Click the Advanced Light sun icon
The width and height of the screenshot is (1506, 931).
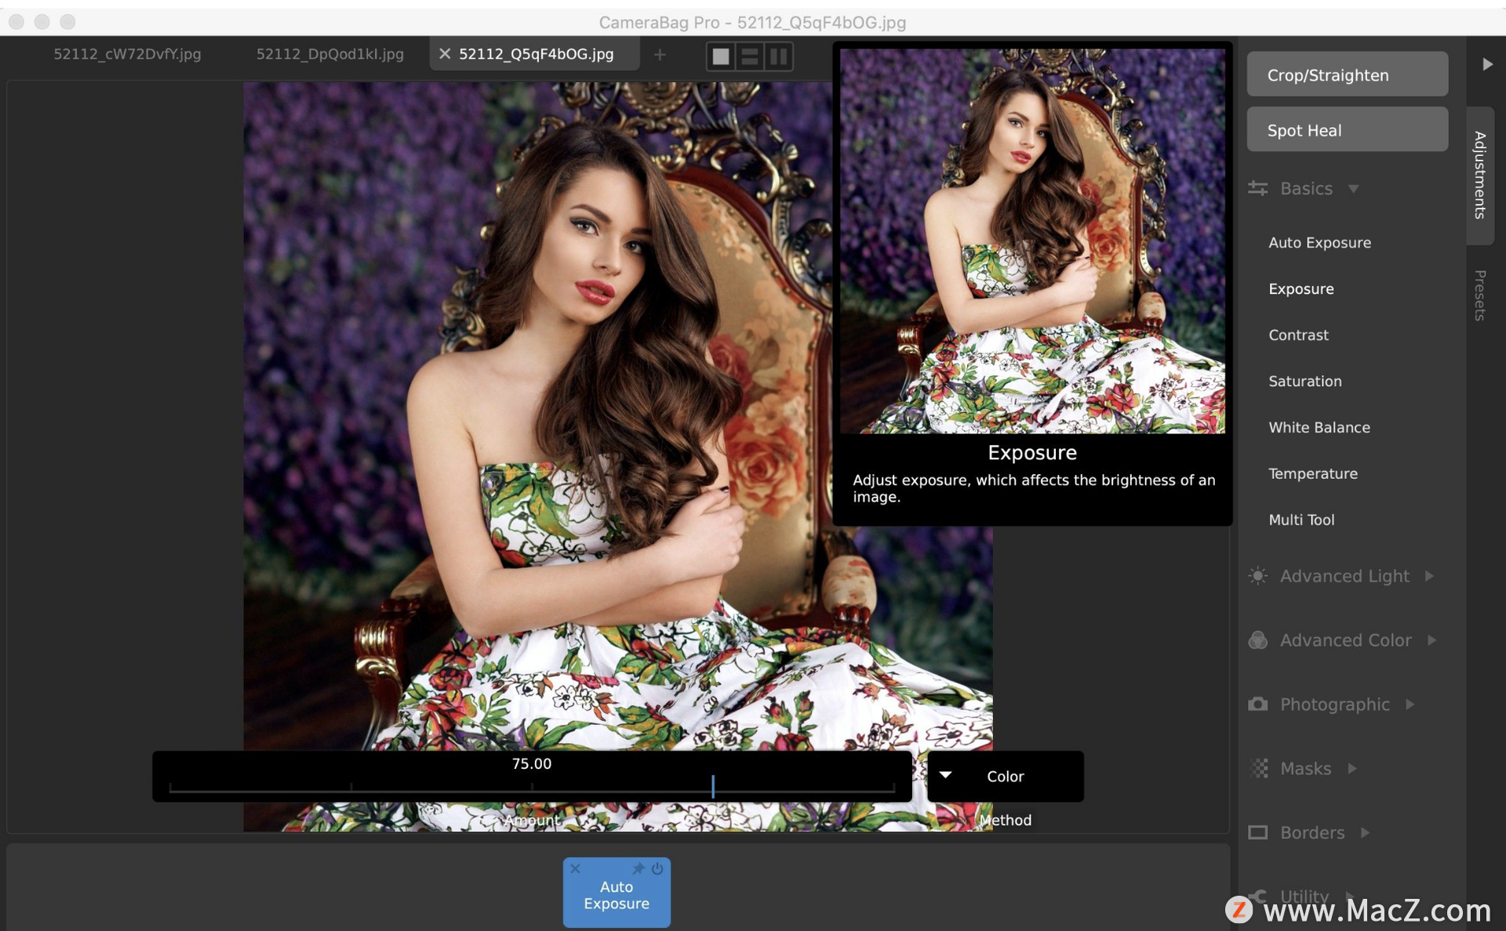point(1257,576)
